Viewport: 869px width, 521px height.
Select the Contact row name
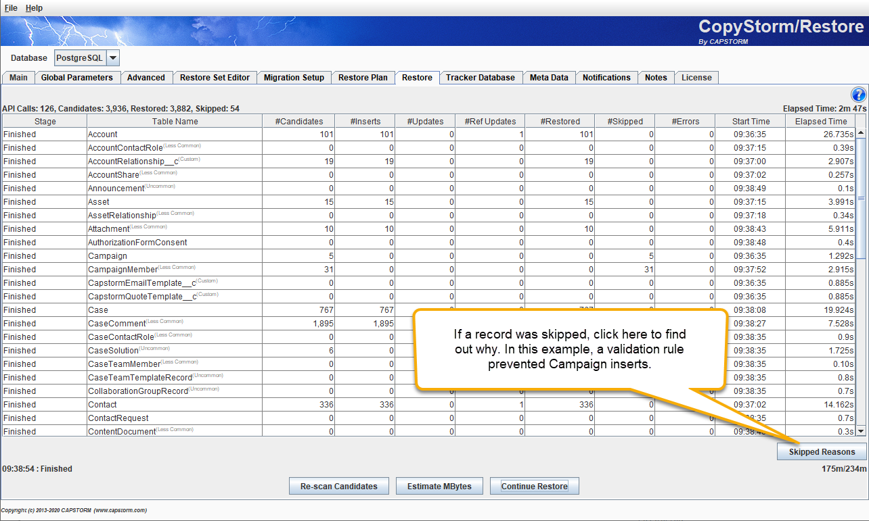coord(102,405)
